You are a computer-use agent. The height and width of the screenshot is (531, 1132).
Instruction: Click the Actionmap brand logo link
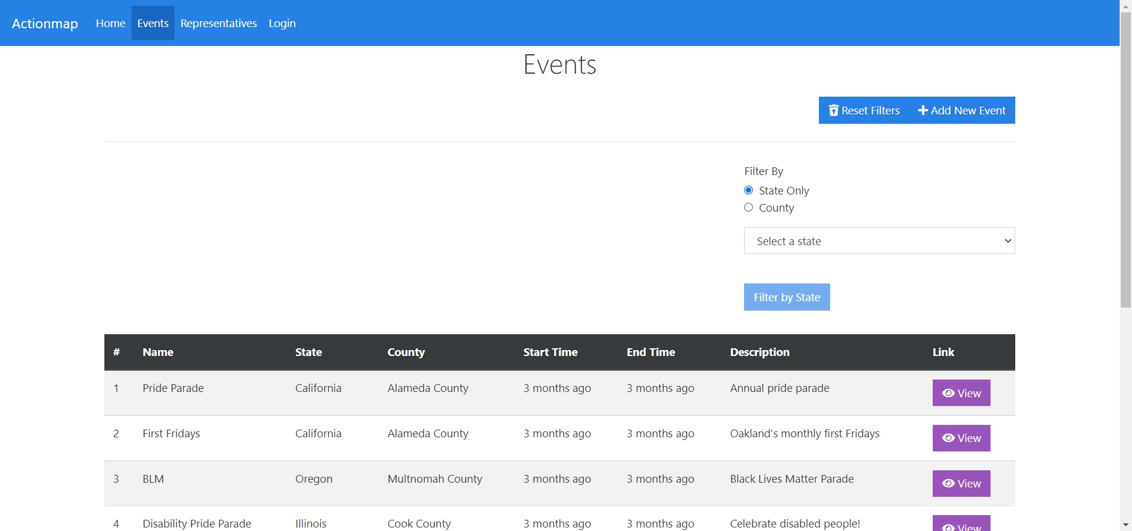[45, 24]
